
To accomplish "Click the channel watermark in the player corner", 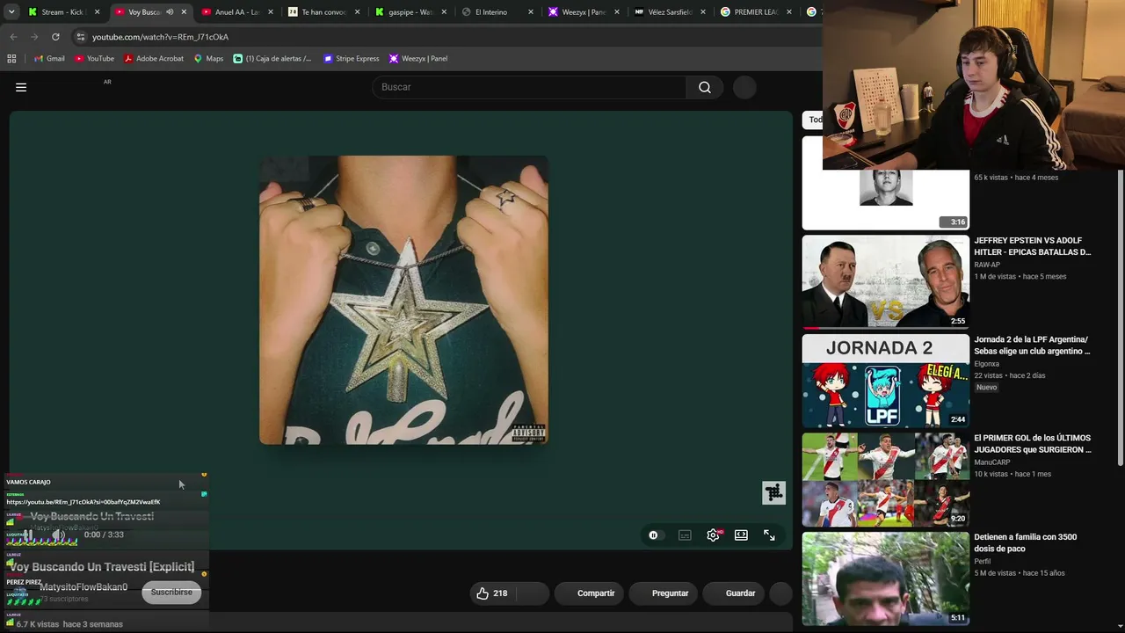I will [773, 493].
